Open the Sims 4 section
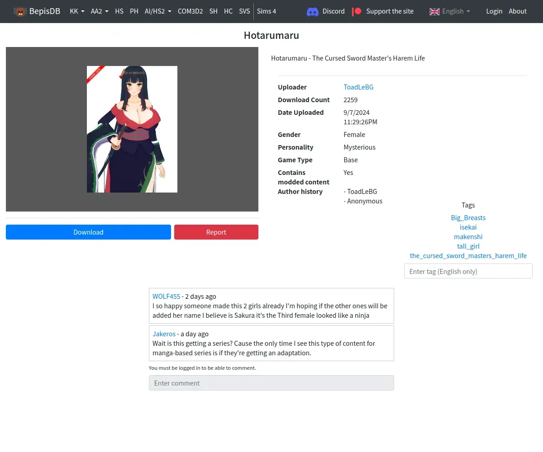Viewport: 543px width, 452px height. point(267,11)
